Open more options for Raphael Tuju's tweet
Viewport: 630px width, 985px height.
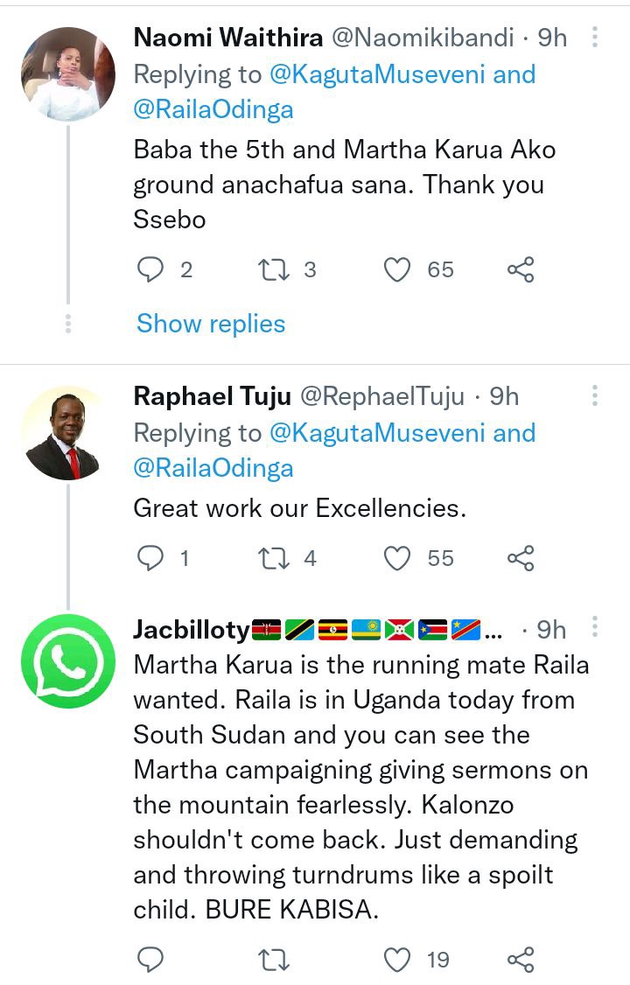coord(595,395)
